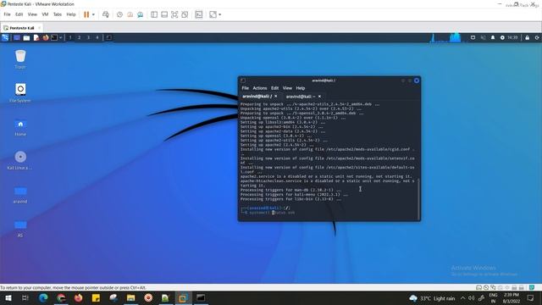Enter full screen mode in VMware

pos(174,14)
